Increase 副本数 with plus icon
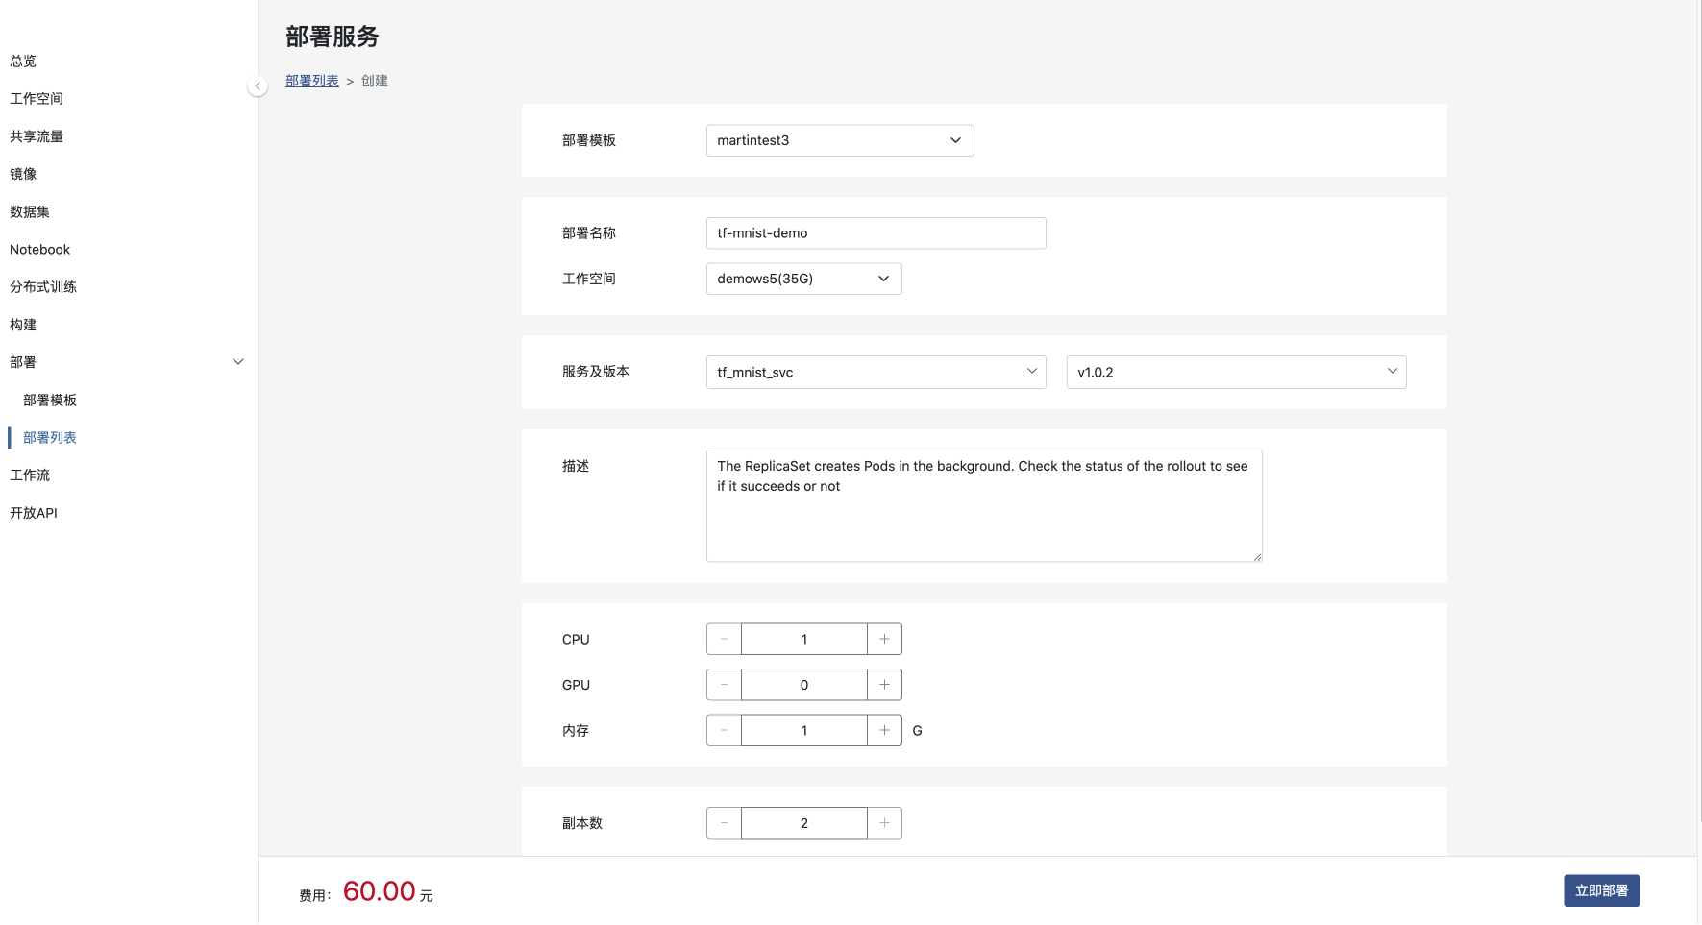Viewport: 1702px width, 925px height. click(x=884, y=823)
